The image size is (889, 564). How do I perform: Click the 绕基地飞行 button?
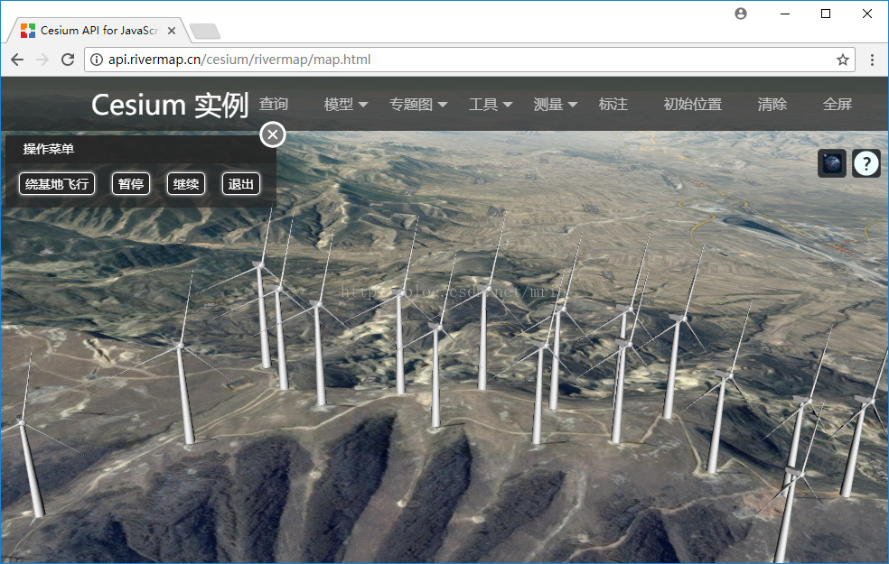[57, 184]
